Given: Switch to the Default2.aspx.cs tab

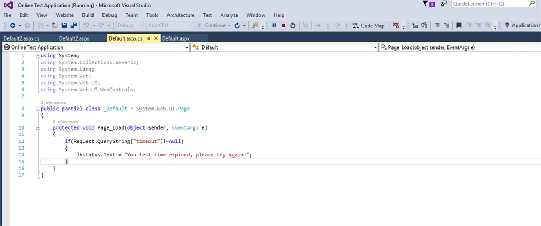Looking at the screenshot, I should coord(21,38).
